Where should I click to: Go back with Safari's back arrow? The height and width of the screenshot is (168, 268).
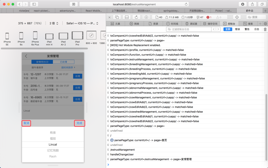tap(20, 4)
